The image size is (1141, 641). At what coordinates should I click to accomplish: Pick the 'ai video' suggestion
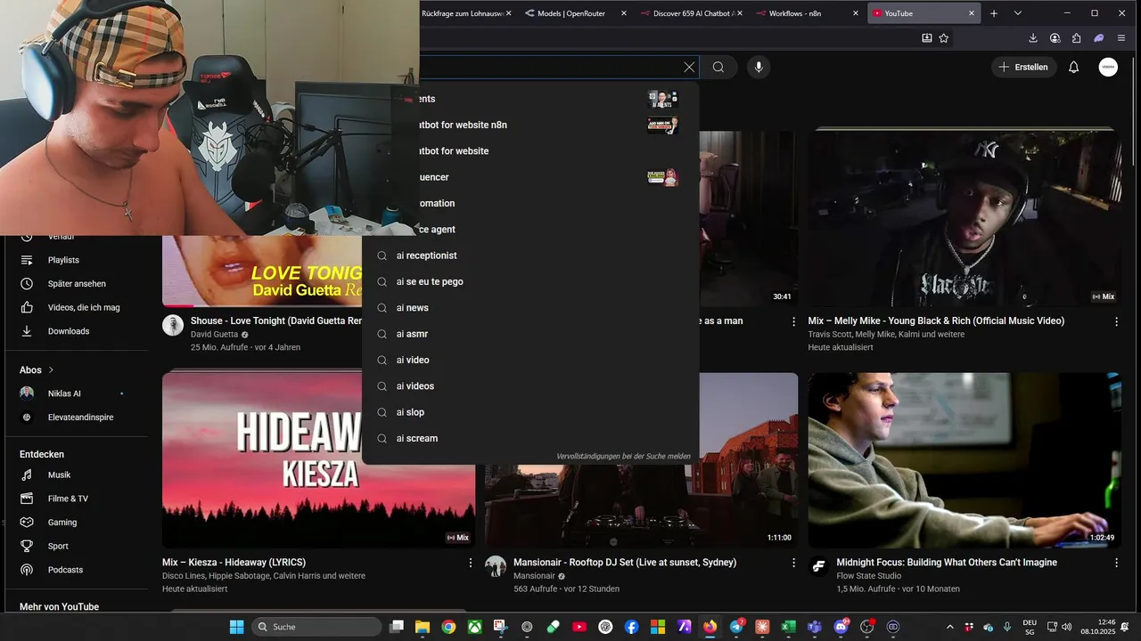click(x=530, y=360)
